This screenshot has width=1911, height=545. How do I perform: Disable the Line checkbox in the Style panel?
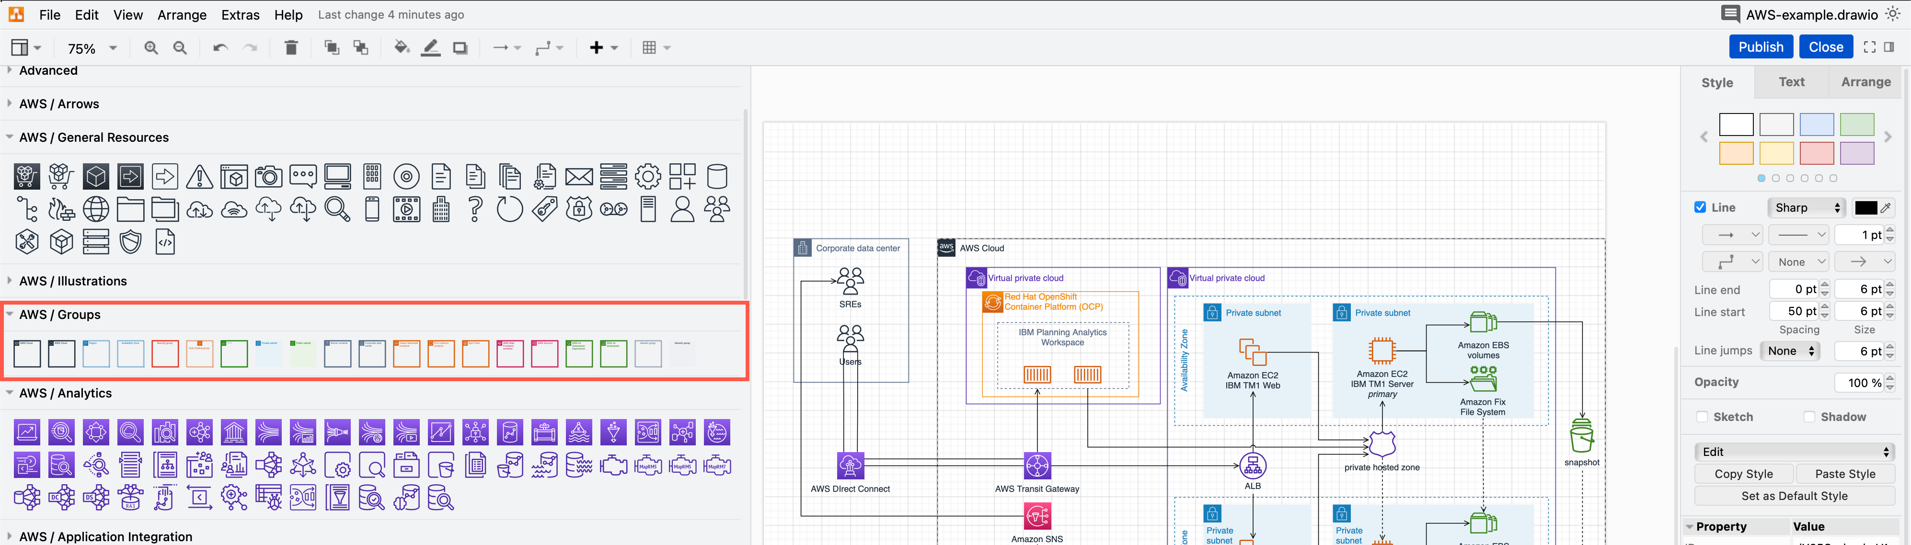point(1701,207)
